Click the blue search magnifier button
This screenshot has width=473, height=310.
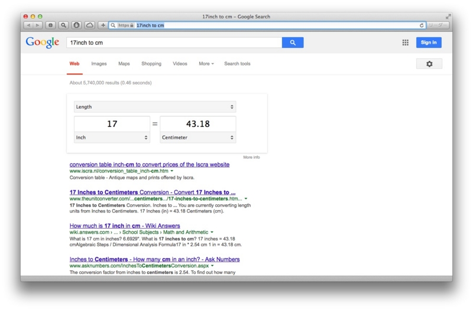293,43
